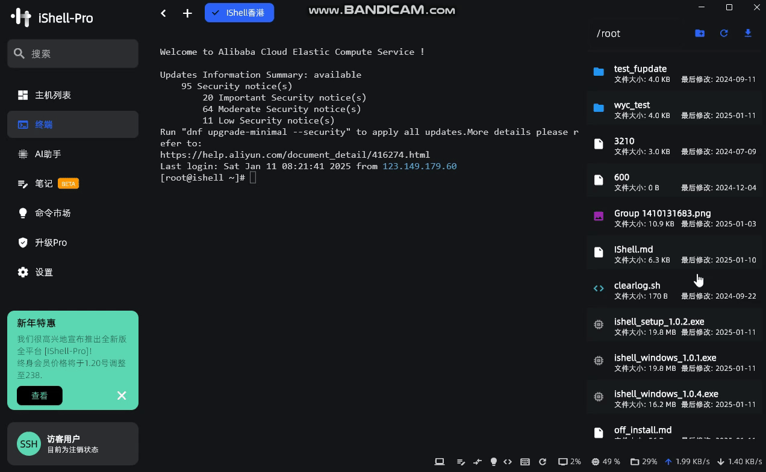Open a new terminal tab with the plus icon
This screenshot has height=472, width=766.
(x=187, y=13)
